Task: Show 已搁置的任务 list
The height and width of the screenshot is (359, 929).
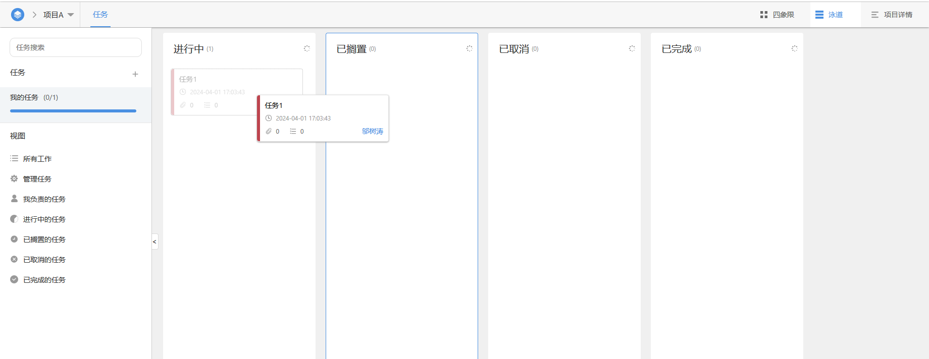Action: [x=44, y=240]
